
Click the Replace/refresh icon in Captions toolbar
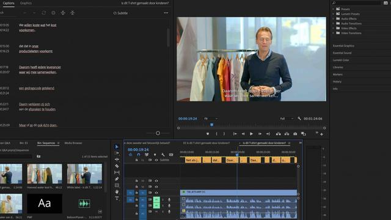click(x=43, y=13)
